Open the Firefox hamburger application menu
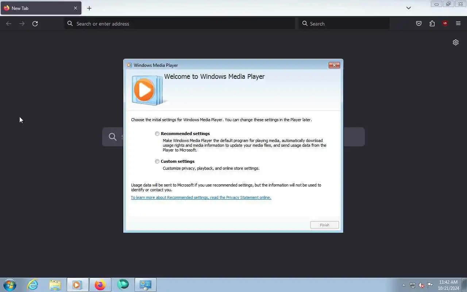The height and width of the screenshot is (292, 467). tap(458, 24)
